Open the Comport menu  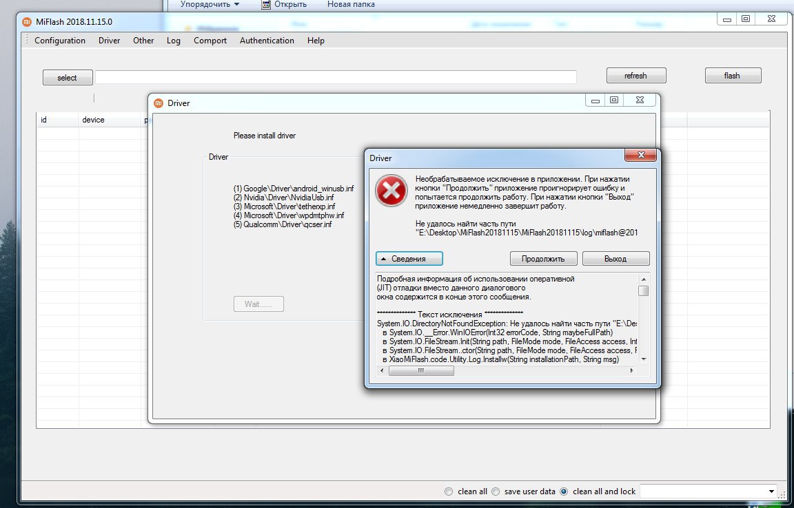(210, 41)
